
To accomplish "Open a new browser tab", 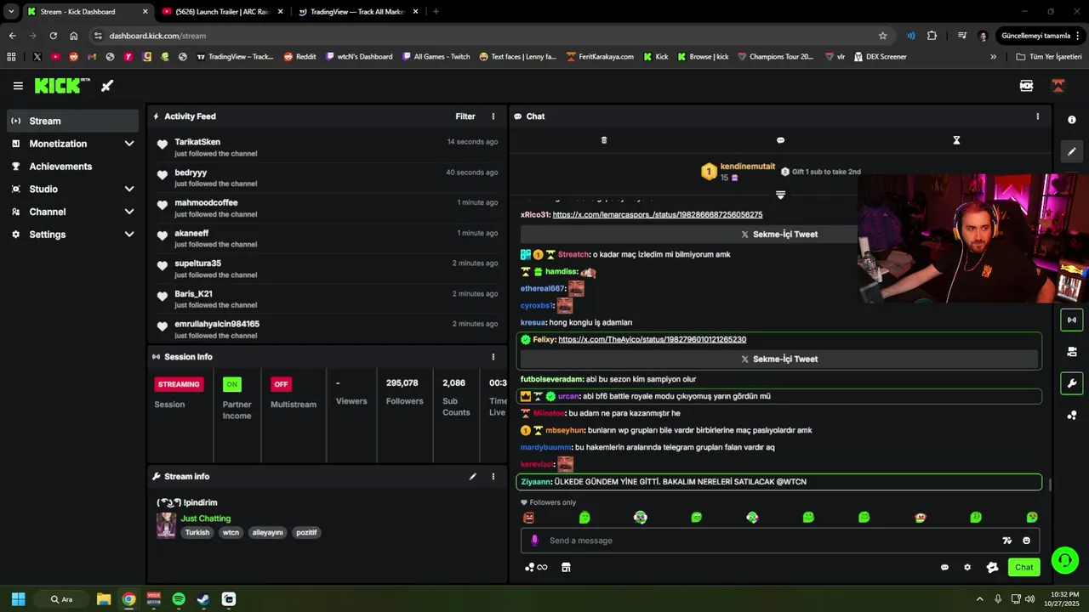I will [x=436, y=12].
